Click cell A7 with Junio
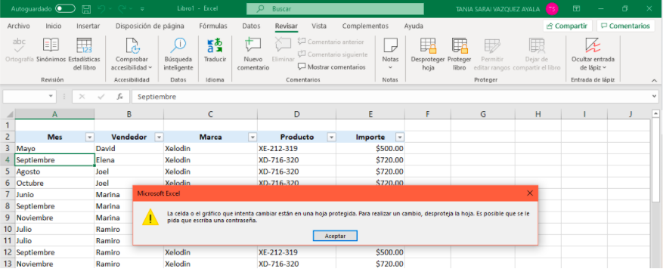 pos(54,195)
